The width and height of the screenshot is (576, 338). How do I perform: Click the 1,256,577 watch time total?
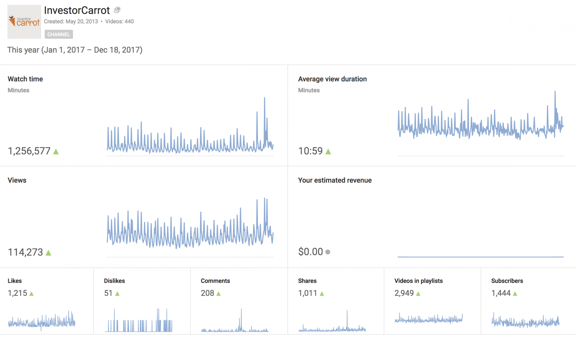tap(29, 151)
